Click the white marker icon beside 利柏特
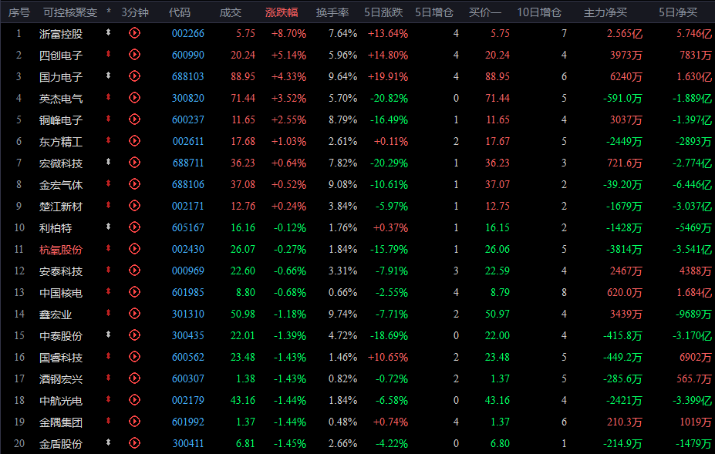715x454 pixels. (109, 226)
